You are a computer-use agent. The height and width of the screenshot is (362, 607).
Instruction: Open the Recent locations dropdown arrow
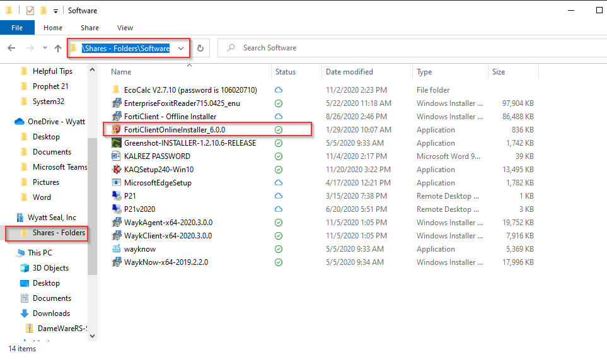[x=45, y=48]
